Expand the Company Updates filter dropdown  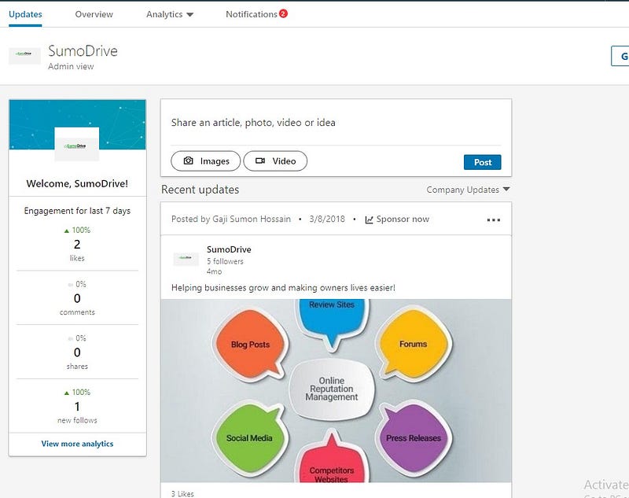pos(468,190)
